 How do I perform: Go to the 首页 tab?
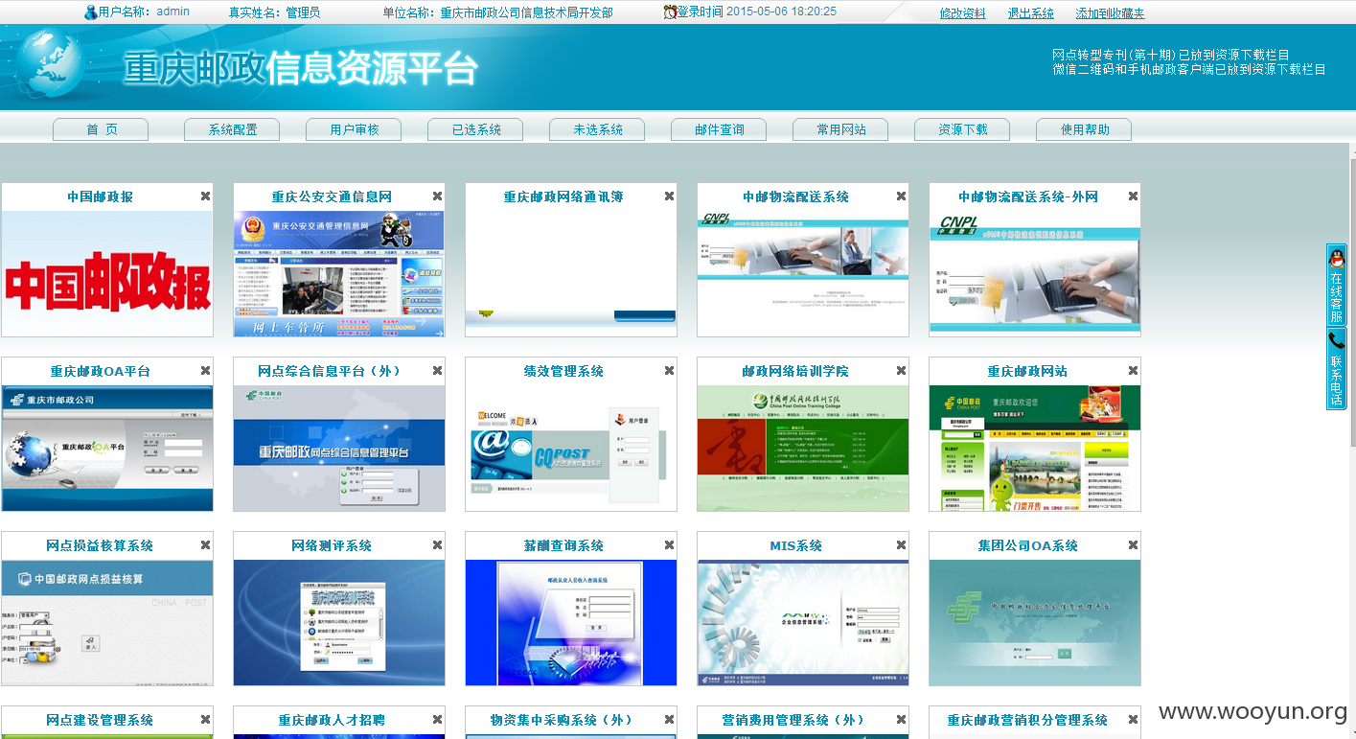tap(101, 129)
